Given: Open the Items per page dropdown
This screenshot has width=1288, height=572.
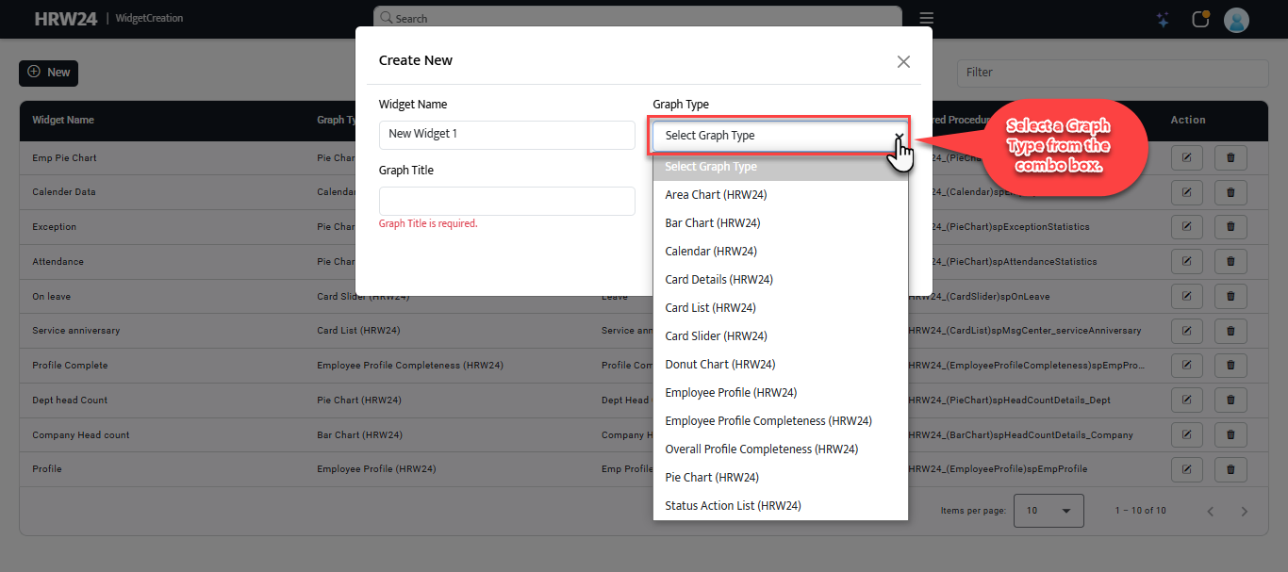Looking at the screenshot, I should coord(1049,511).
